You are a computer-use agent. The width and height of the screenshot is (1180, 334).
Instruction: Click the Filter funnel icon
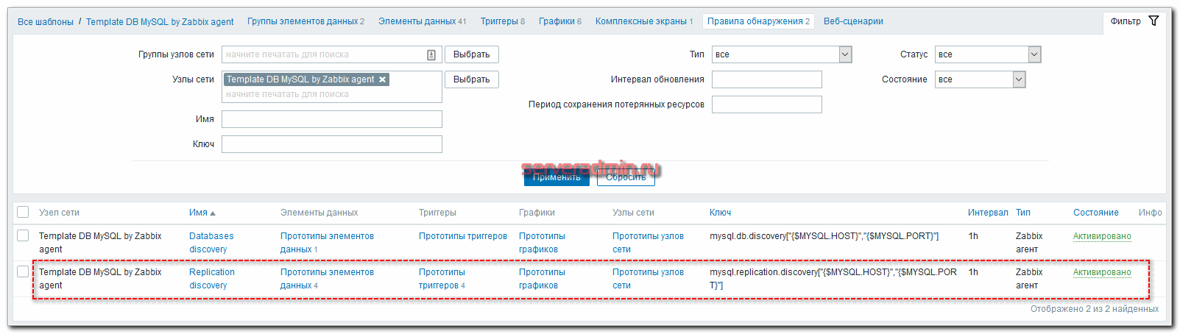[1153, 21]
